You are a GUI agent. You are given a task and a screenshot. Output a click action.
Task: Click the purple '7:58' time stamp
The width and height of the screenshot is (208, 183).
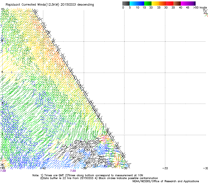pyautogui.click(x=3, y=171)
